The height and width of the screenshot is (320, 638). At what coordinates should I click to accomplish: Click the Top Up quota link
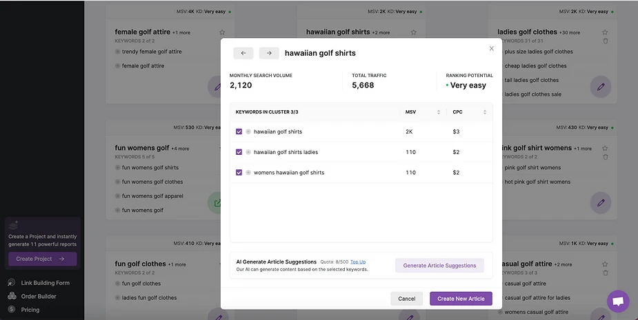357,262
